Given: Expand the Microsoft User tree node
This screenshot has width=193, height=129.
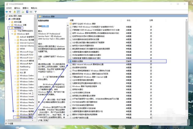Looking at the screenshot, I should pyautogui.click(x=15, y=58).
